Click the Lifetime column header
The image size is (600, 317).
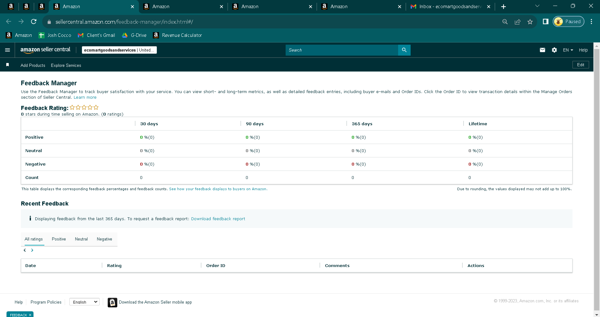click(x=478, y=124)
